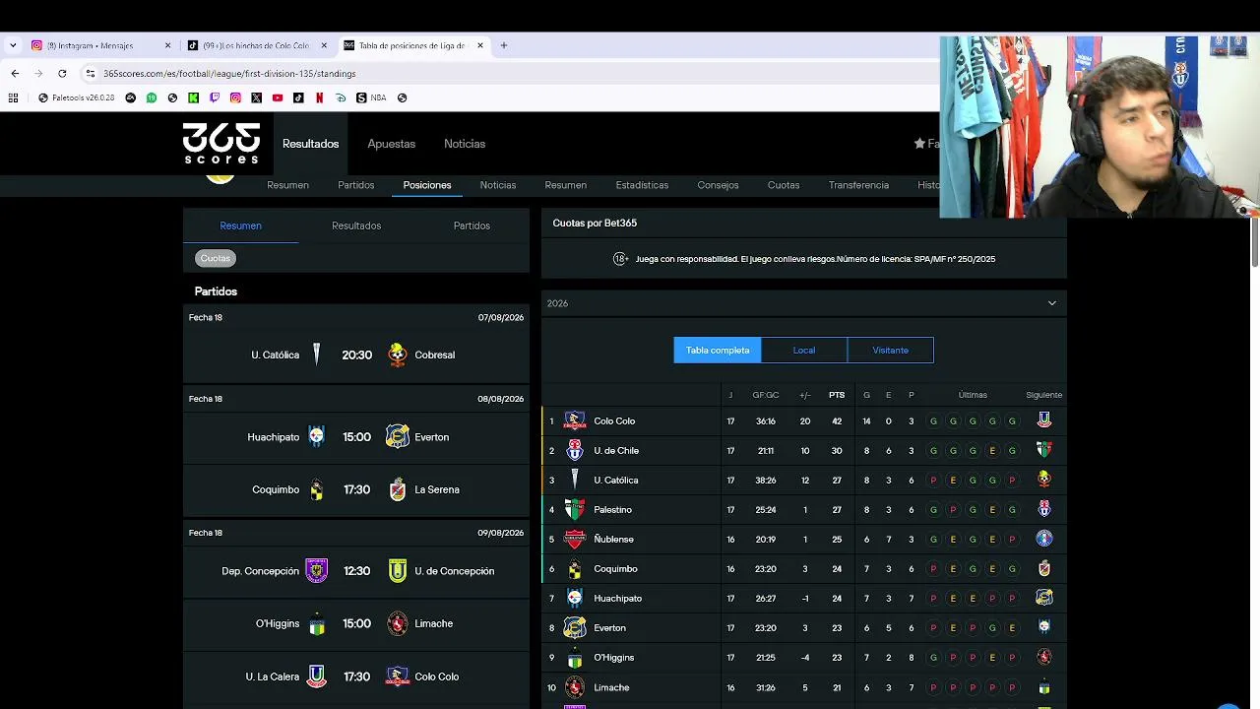Open the U. Católica vs Cobresal 20:30 match
This screenshot has width=1260, height=709.
click(356, 354)
